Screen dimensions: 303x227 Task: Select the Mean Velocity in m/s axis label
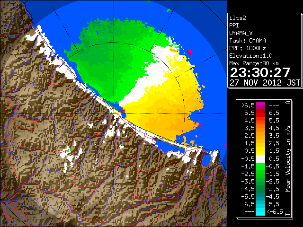coord(288,159)
